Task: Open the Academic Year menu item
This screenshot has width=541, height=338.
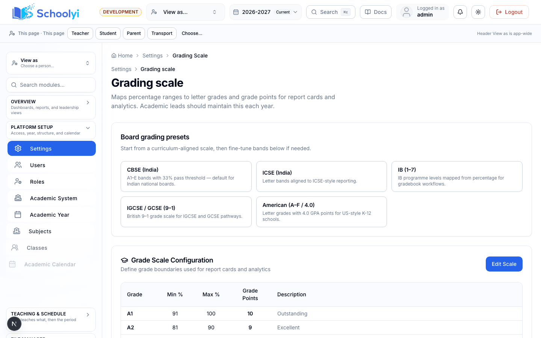Action: click(x=51, y=215)
